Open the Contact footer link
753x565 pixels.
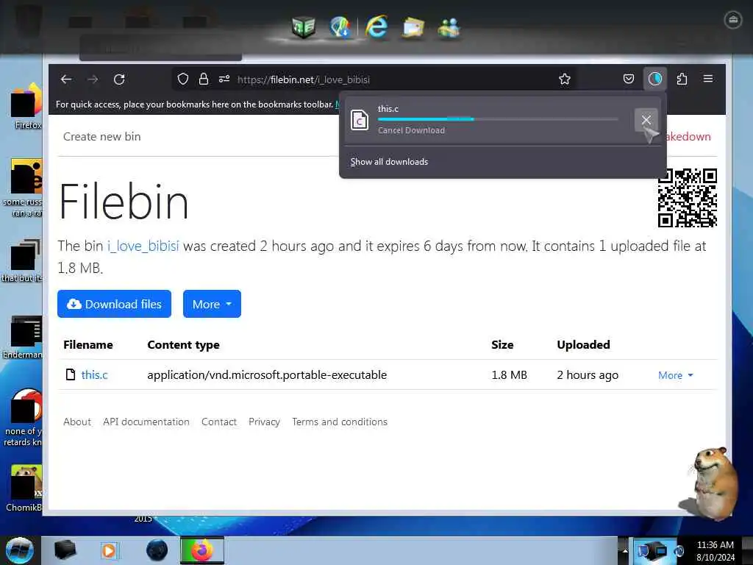(x=219, y=422)
